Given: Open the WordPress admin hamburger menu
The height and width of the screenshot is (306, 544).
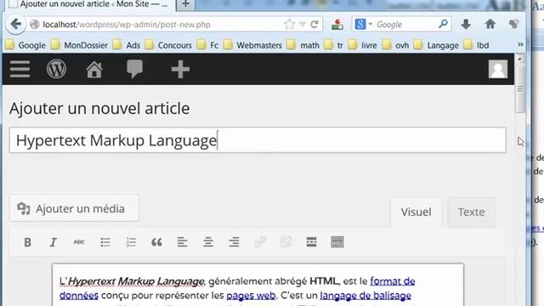Looking at the screenshot, I should coord(20,70).
